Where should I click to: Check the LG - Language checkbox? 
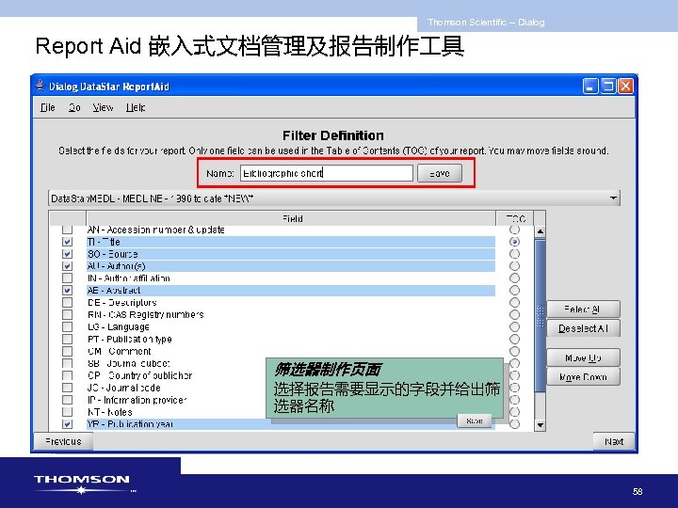pos(67,326)
